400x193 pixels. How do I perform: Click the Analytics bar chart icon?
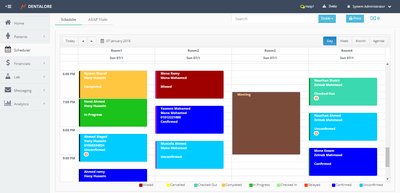[8, 104]
